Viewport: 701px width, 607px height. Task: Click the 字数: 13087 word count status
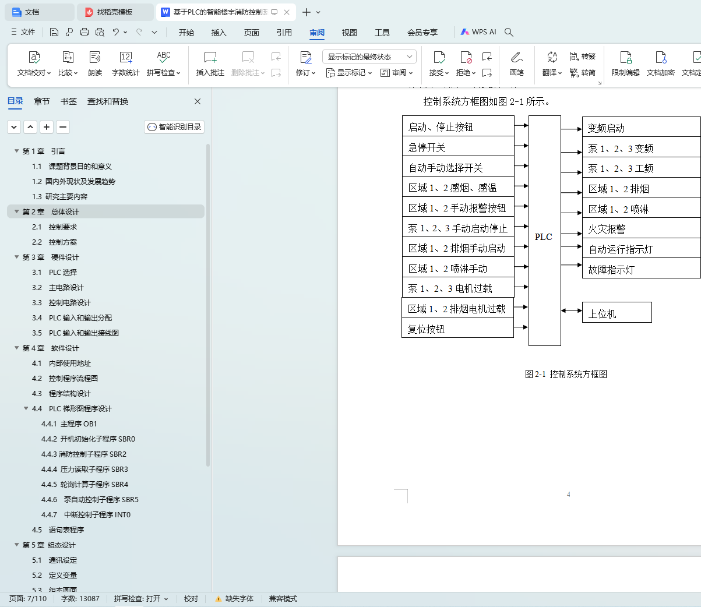(x=80, y=599)
